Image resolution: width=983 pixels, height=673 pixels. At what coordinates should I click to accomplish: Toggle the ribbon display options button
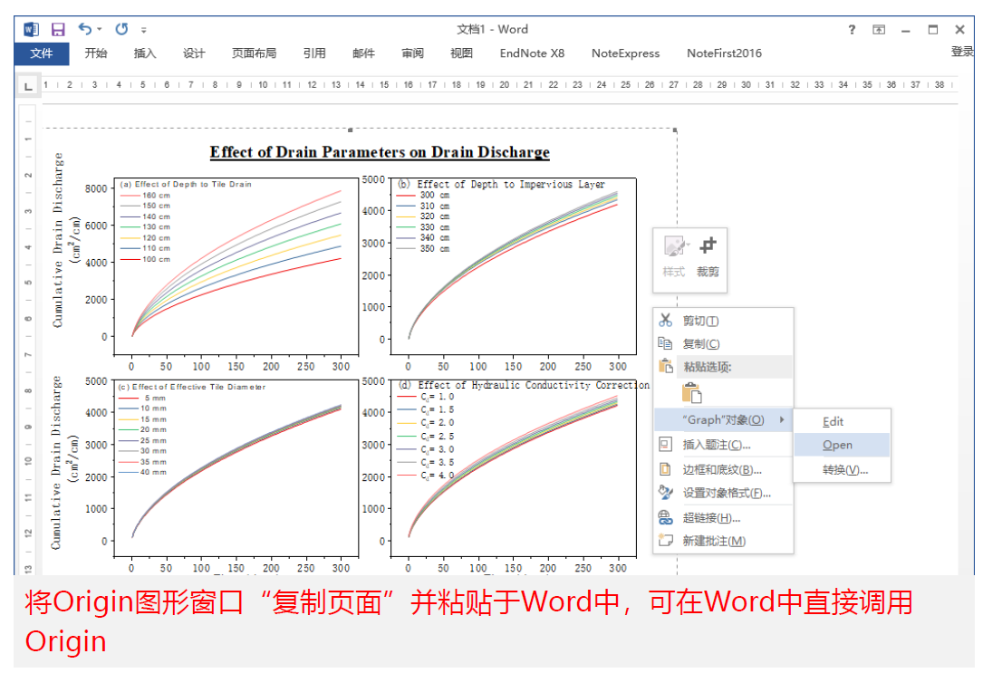pos(879,30)
